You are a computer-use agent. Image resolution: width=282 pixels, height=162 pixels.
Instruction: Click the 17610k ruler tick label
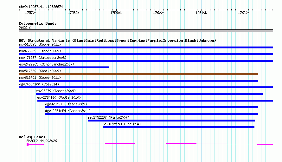pos(201,13)
